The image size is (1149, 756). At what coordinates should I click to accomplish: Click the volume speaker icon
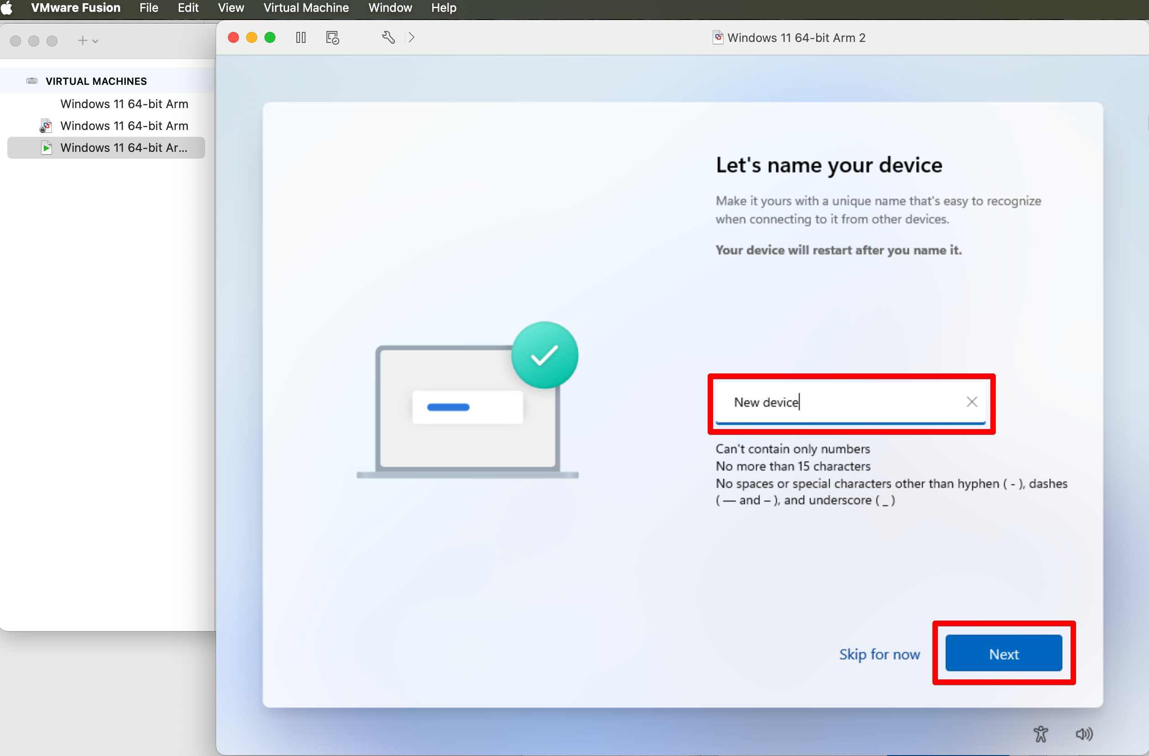pos(1084,734)
